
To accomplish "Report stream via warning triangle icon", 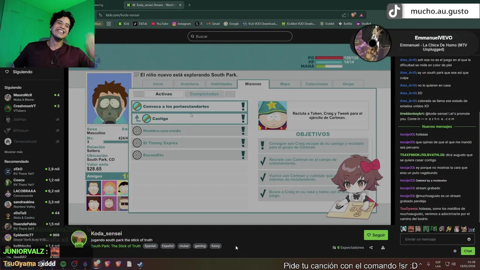I will click(383, 247).
